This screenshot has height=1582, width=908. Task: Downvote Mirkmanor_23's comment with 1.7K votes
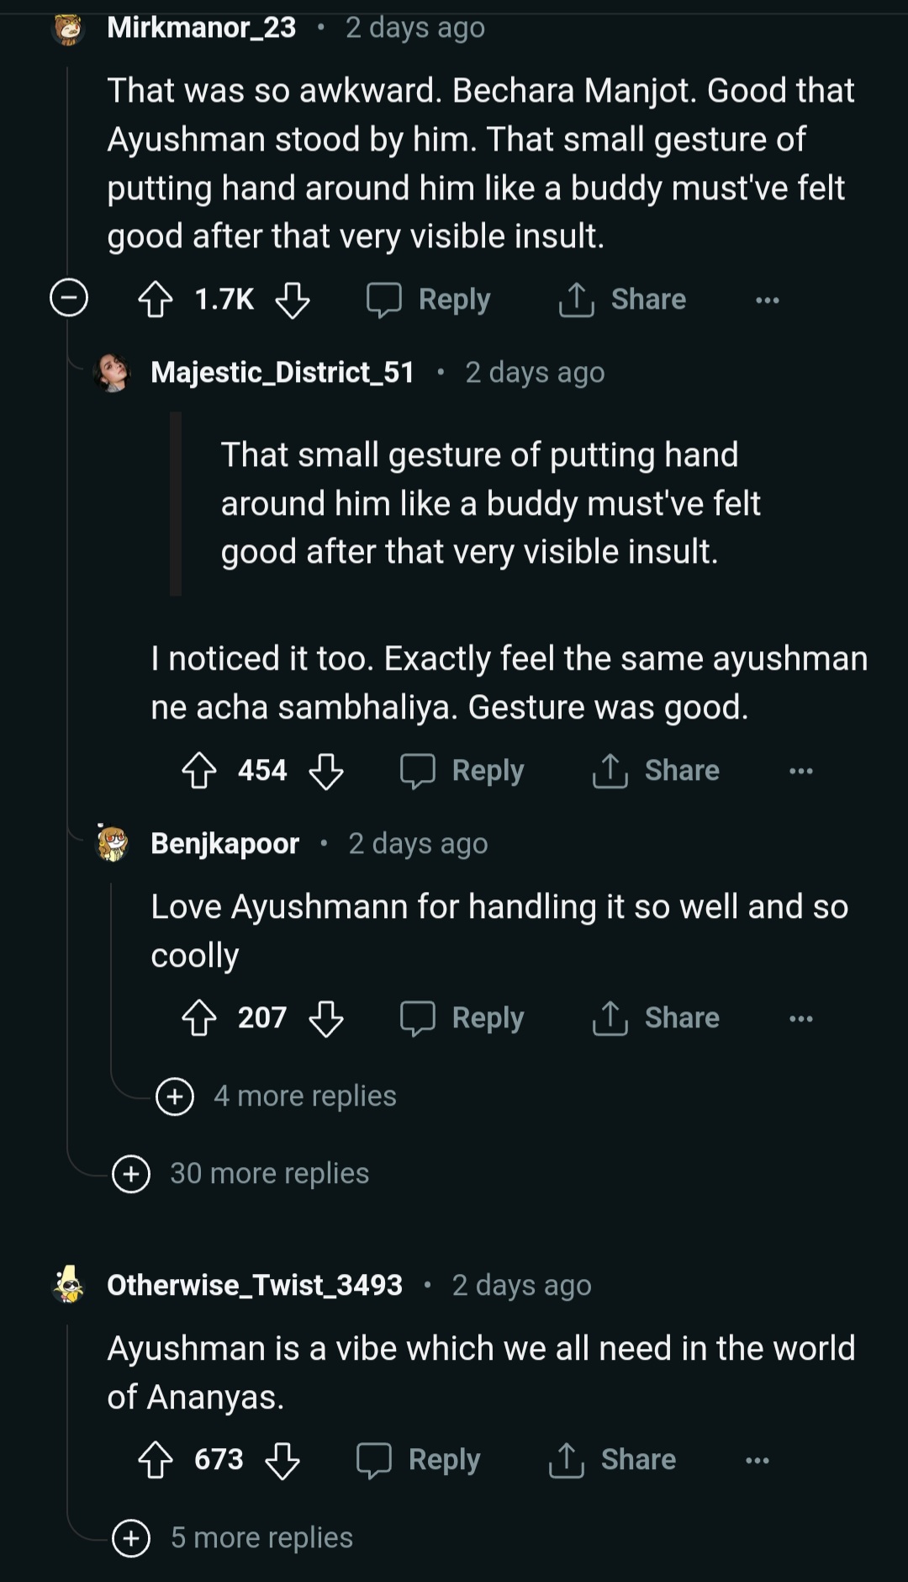pos(293,300)
